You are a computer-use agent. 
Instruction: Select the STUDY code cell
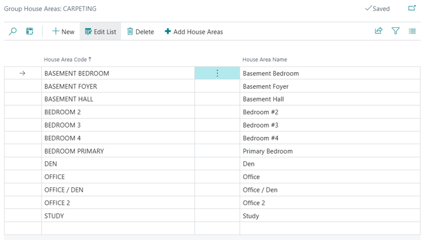[118, 216]
